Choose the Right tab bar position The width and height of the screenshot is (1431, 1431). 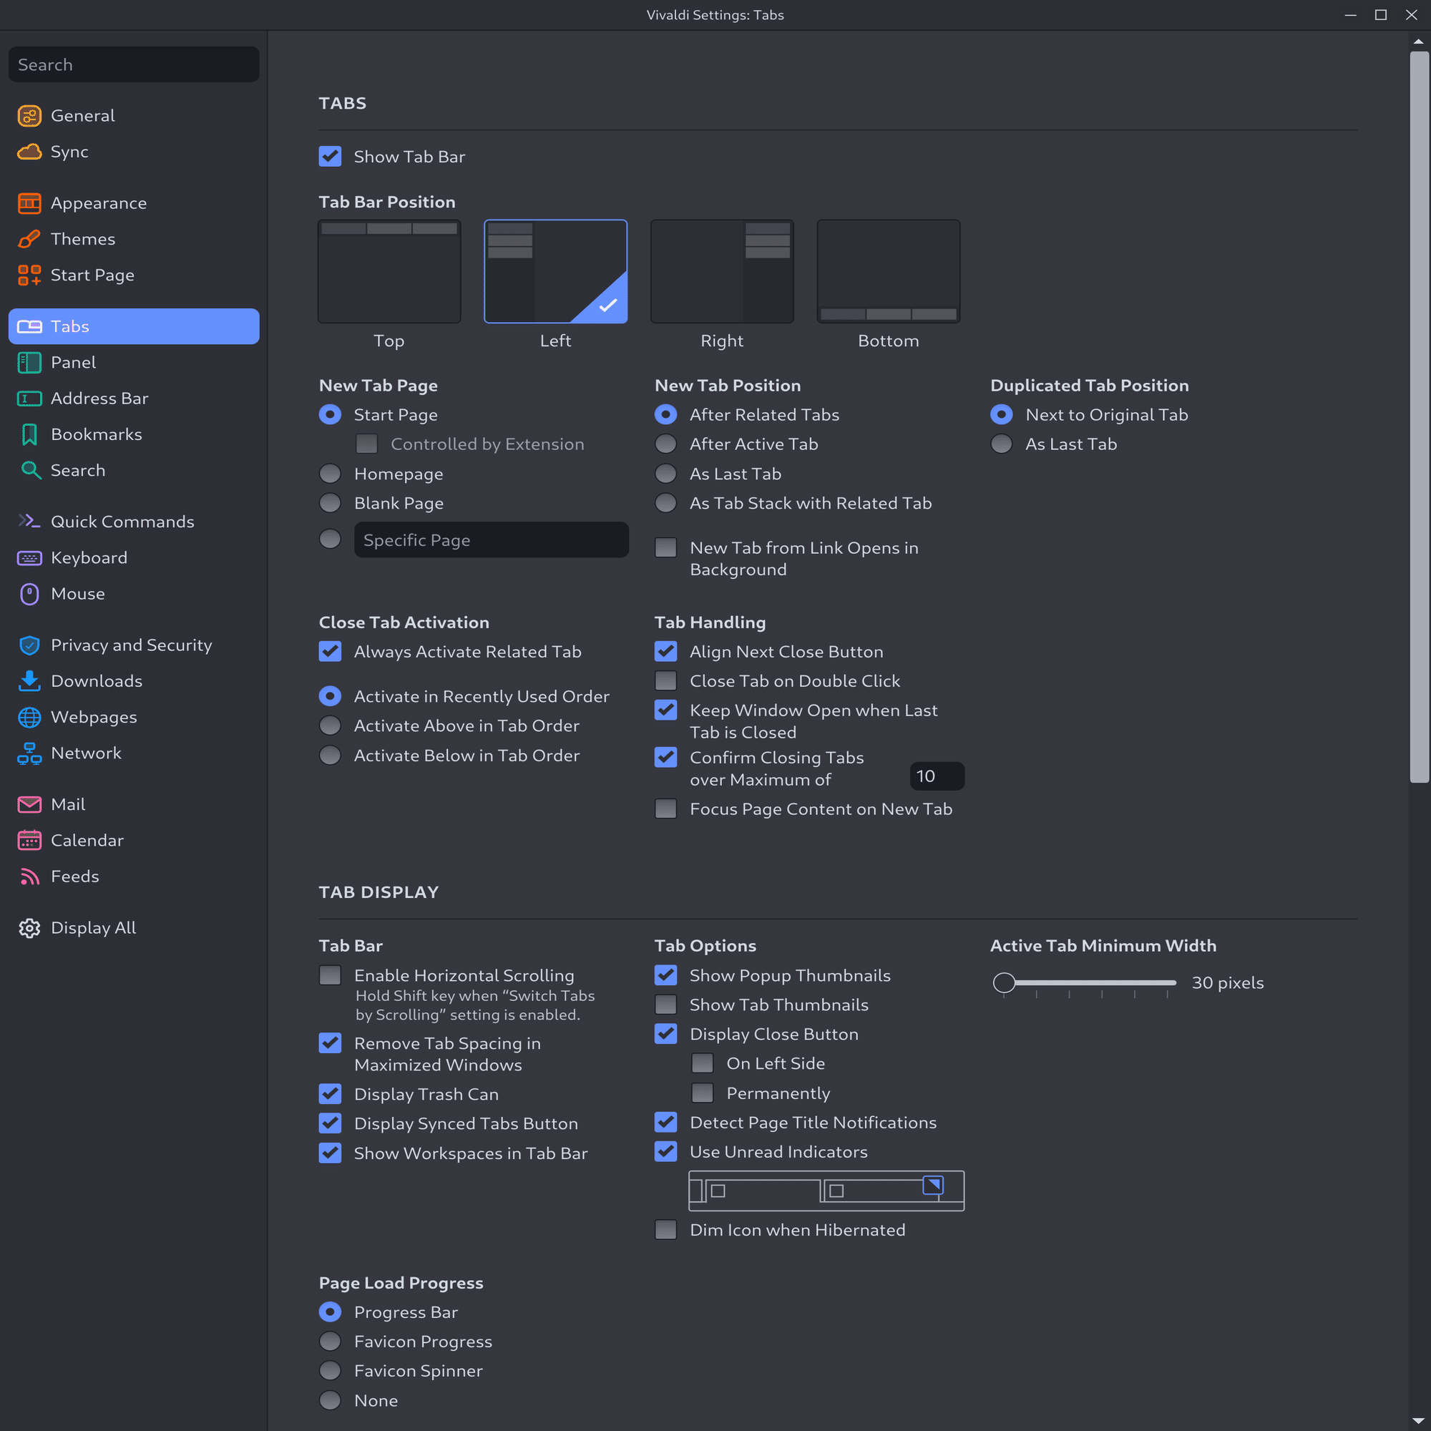coord(721,271)
